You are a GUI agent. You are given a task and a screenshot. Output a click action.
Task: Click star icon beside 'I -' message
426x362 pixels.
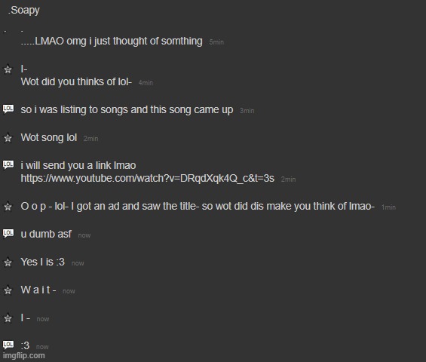(x=8, y=318)
